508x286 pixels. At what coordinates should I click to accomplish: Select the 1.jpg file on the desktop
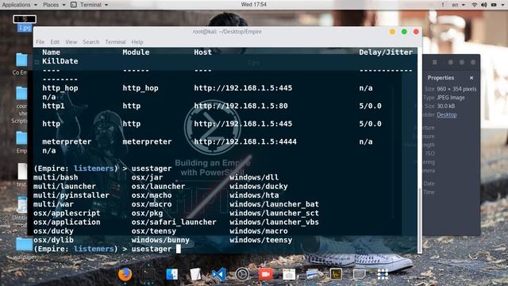click(25, 23)
